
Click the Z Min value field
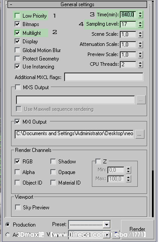[x=116, y=170]
